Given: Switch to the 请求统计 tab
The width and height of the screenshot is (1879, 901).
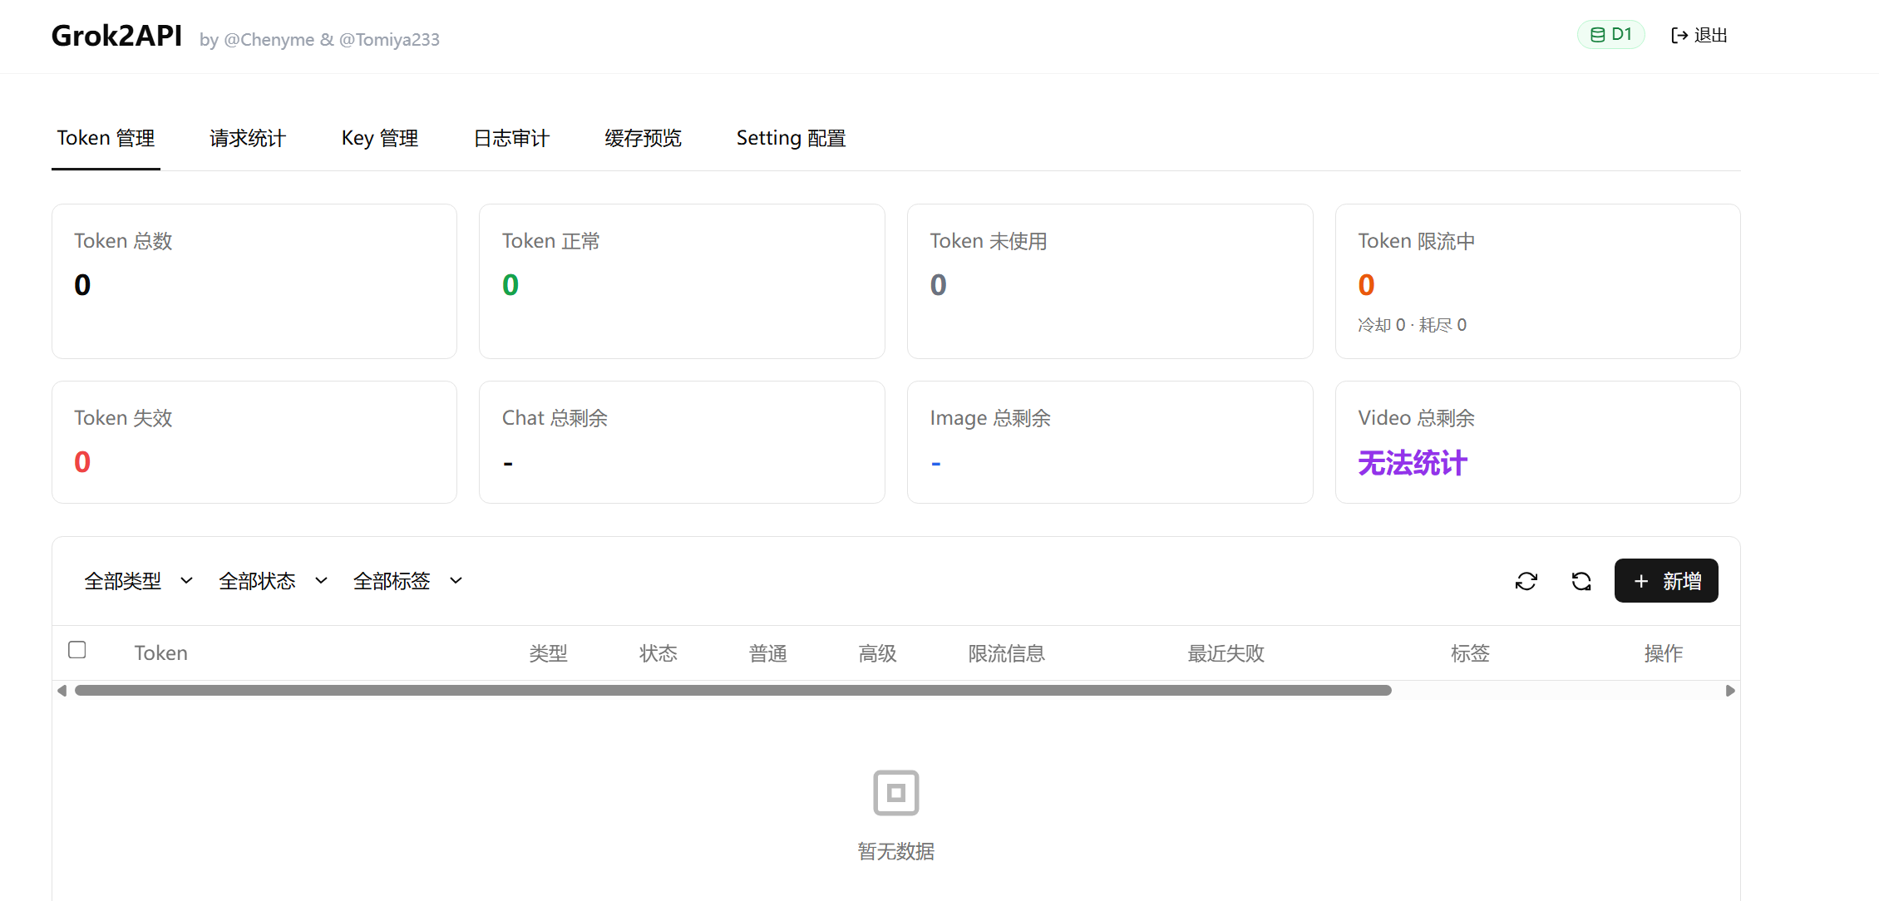Looking at the screenshot, I should click(248, 138).
